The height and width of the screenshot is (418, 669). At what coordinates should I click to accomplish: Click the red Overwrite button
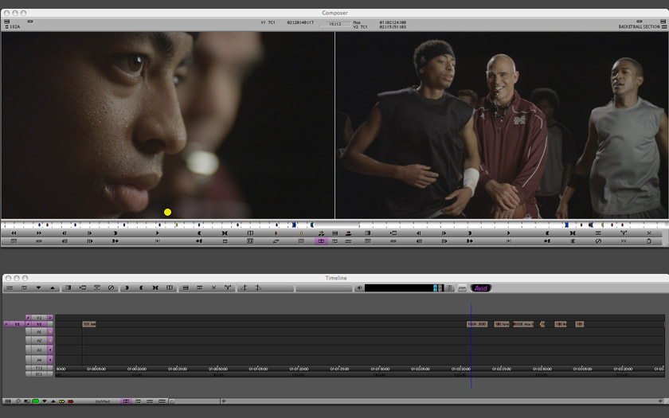click(276, 233)
